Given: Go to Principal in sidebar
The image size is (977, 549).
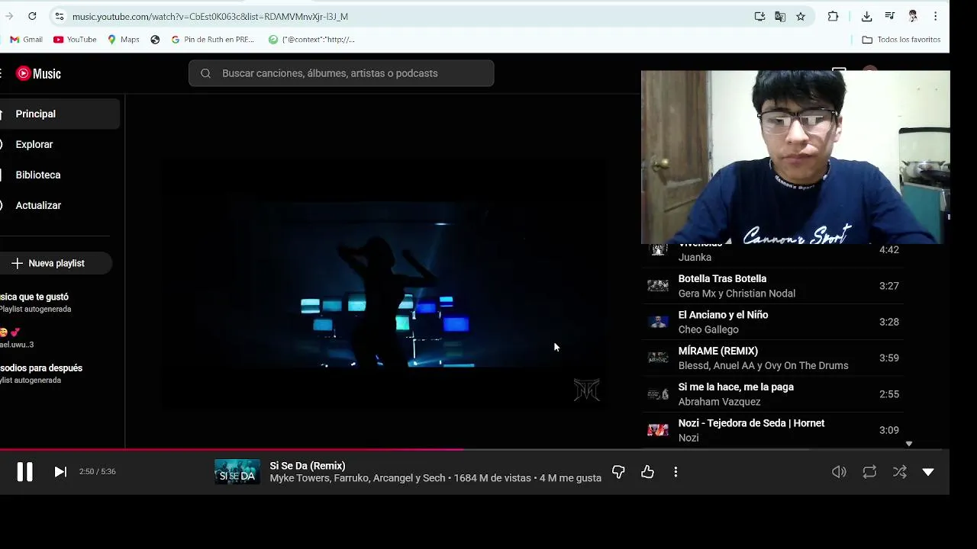Looking at the screenshot, I should click(60, 114).
